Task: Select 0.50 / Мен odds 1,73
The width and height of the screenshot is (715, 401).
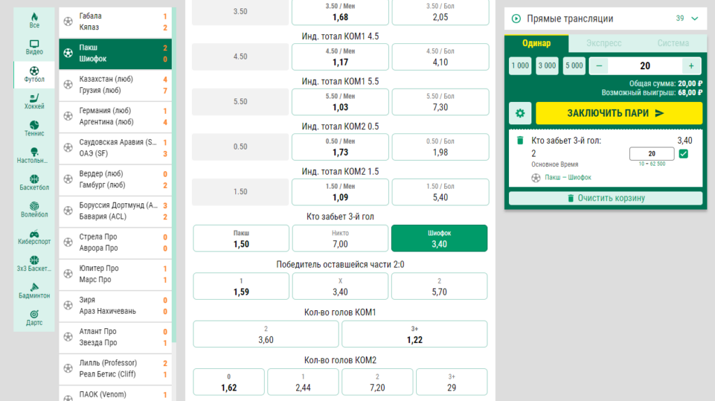Action: (x=340, y=147)
